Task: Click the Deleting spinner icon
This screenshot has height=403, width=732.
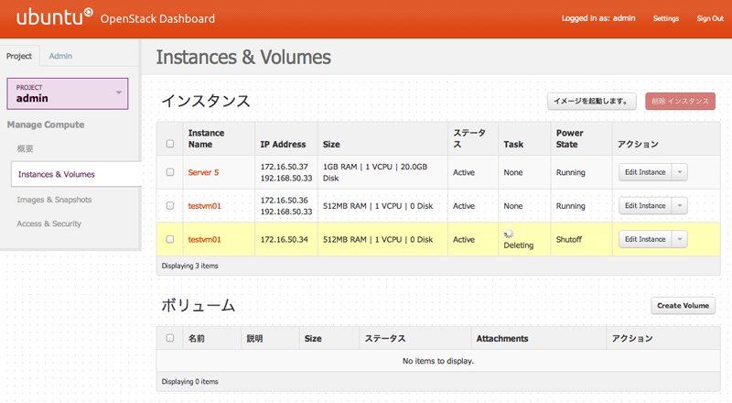Action: coord(509,234)
